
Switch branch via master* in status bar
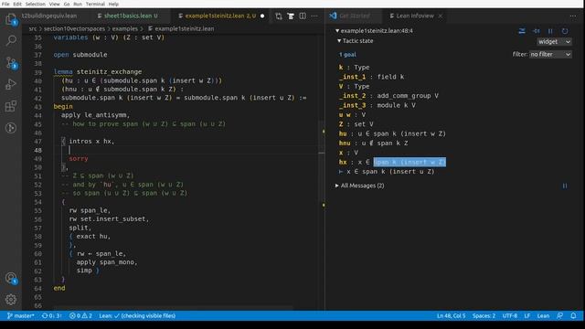tap(20, 315)
